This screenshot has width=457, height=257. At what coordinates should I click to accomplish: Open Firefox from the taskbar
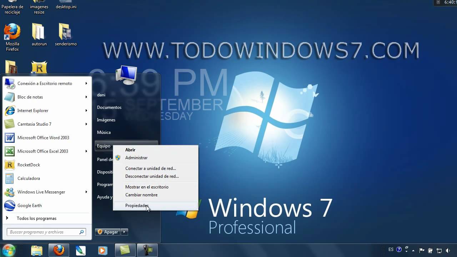click(59, 250)
